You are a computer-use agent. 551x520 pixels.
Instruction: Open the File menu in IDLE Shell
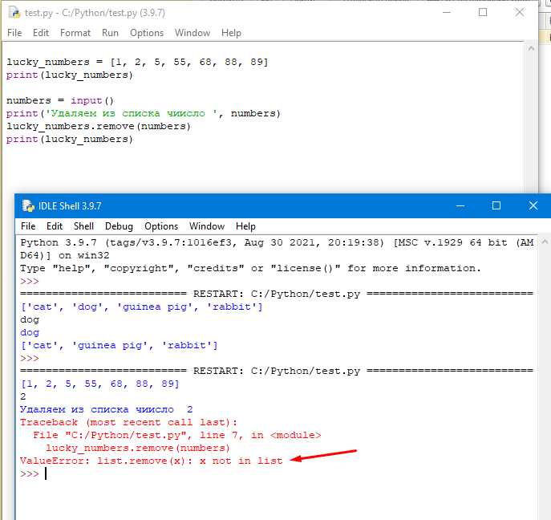28,226
